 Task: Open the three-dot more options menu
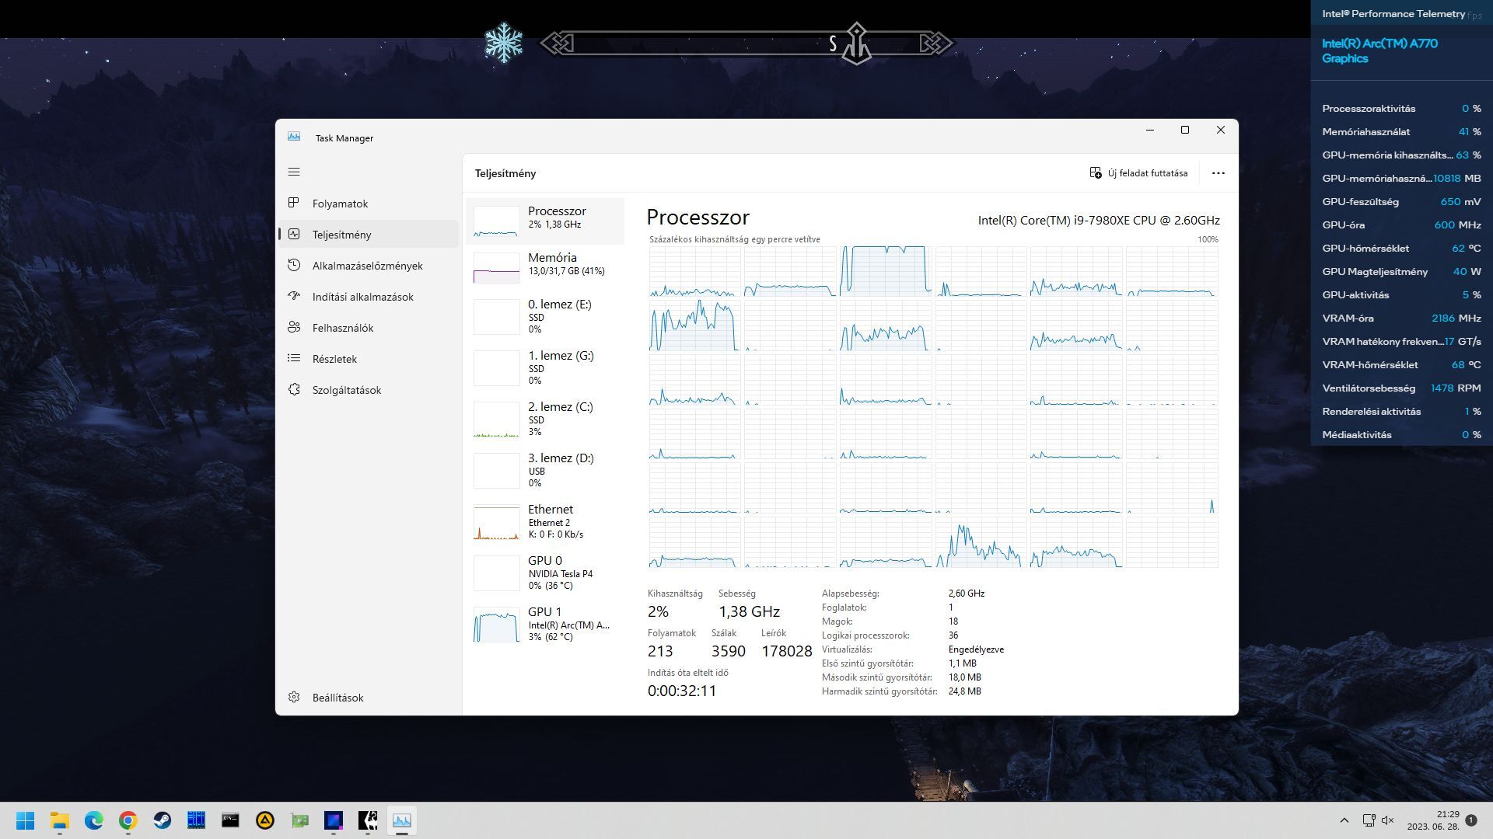click(1219, 173)
